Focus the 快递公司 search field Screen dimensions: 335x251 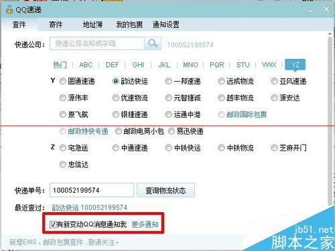[97, 44]
